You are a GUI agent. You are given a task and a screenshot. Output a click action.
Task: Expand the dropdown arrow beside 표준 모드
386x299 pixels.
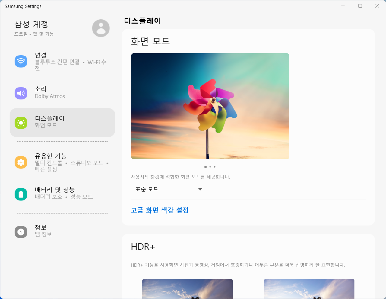point(200,189)
